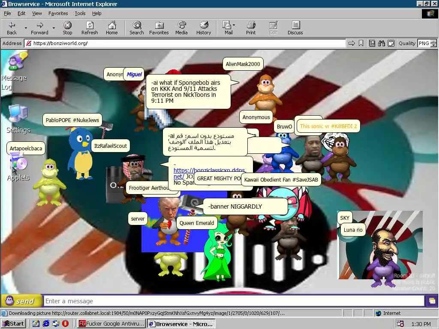Click the icon left of the binoculars
This screenshot has height=329, width=439.
[x=372, y=43]
